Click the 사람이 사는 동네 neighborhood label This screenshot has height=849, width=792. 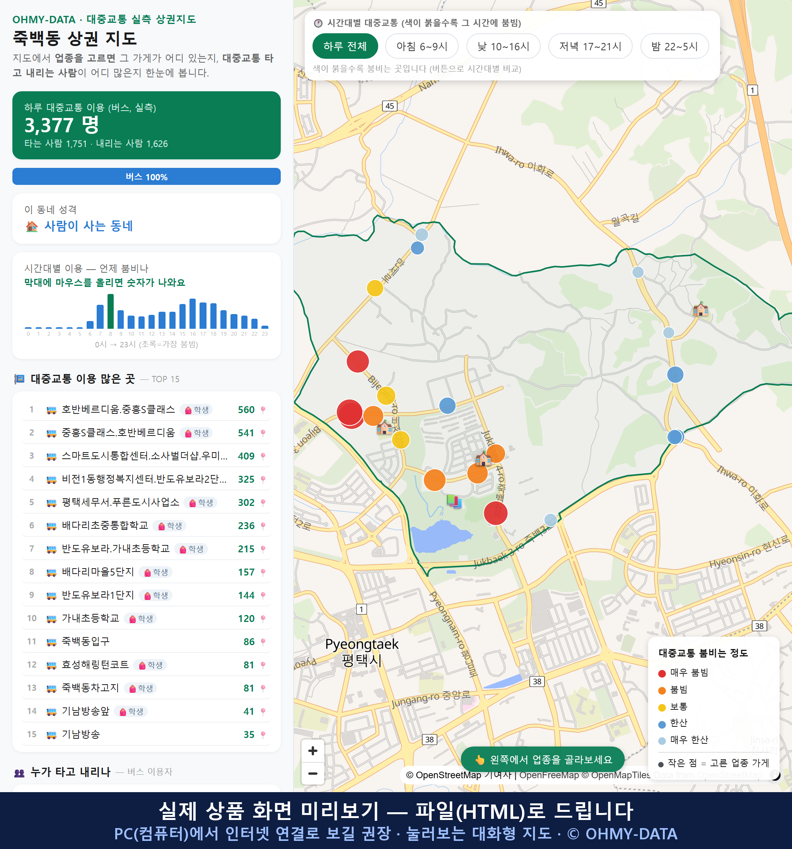(89, 226)
